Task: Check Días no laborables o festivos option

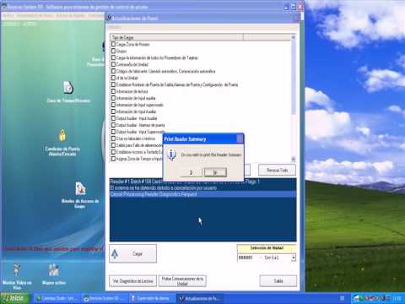Action: pos(113,138)
